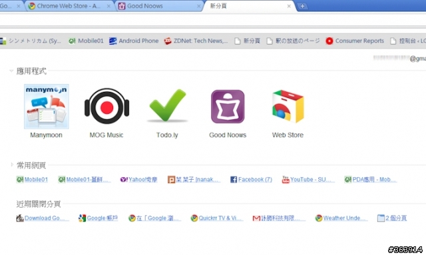Click the MOG Music app label
This screenshot has height=255, width=426.
pos(106,135)
